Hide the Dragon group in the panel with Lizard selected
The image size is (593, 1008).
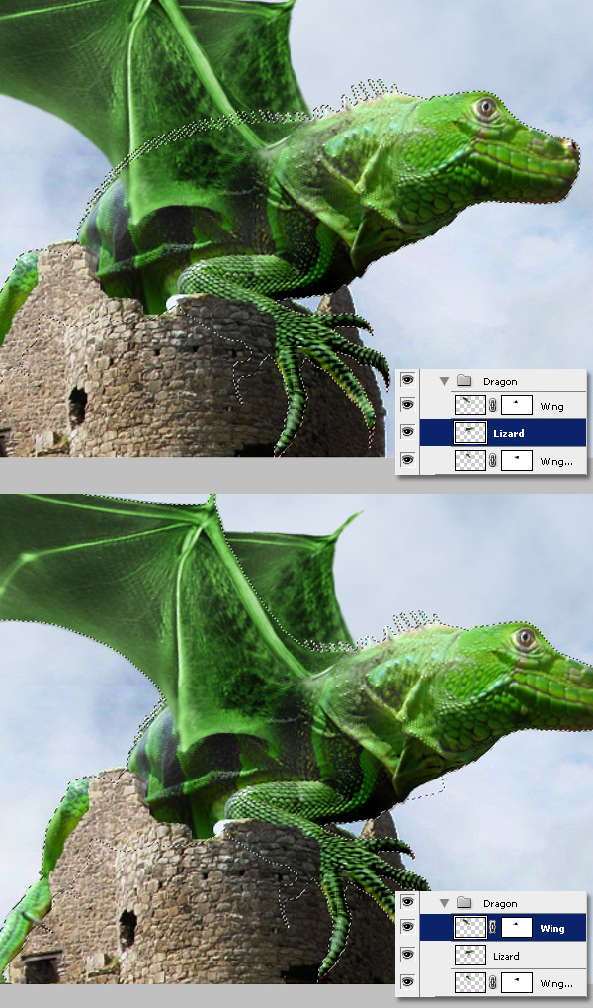(407, 380)
